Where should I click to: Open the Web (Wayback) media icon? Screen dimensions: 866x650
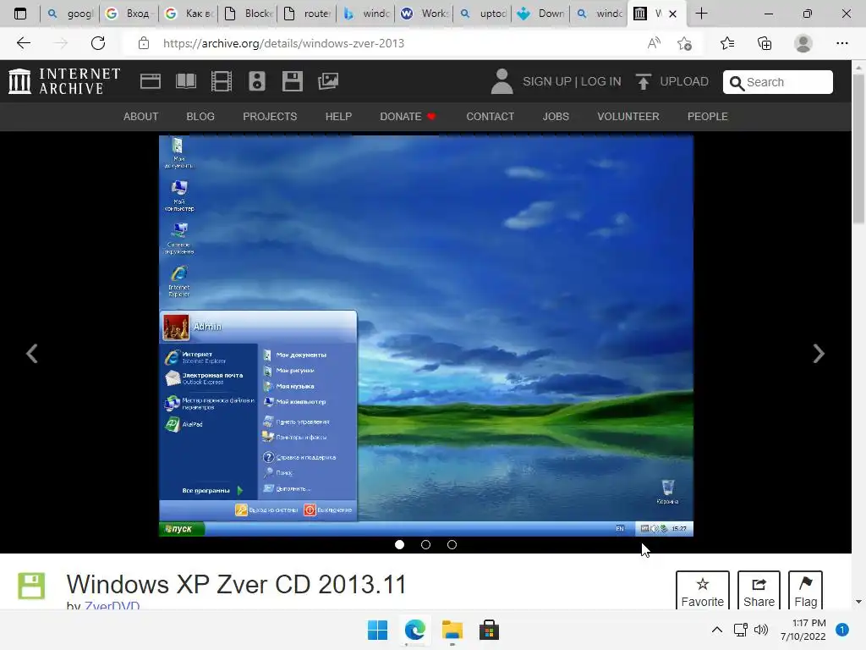click(151, 81)
